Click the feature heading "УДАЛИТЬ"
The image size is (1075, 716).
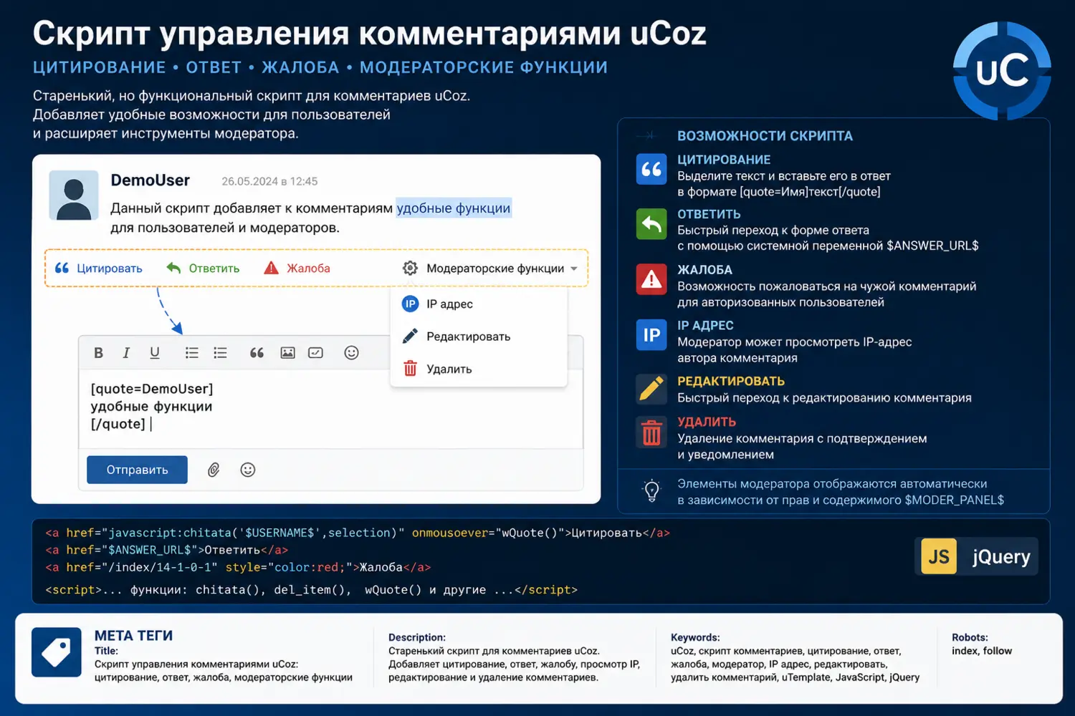(x=707, y=422)
